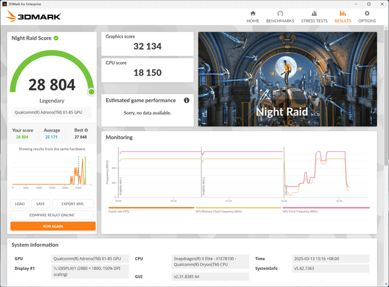The width and height of the screenshot is (389, 287).
Task: Click the Benchmarks gauge icon
Action: coord(280,13)
